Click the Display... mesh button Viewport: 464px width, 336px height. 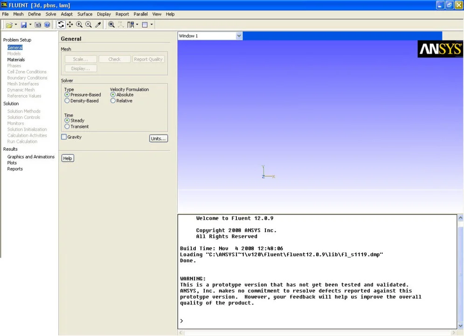click(x=81, y=69)
